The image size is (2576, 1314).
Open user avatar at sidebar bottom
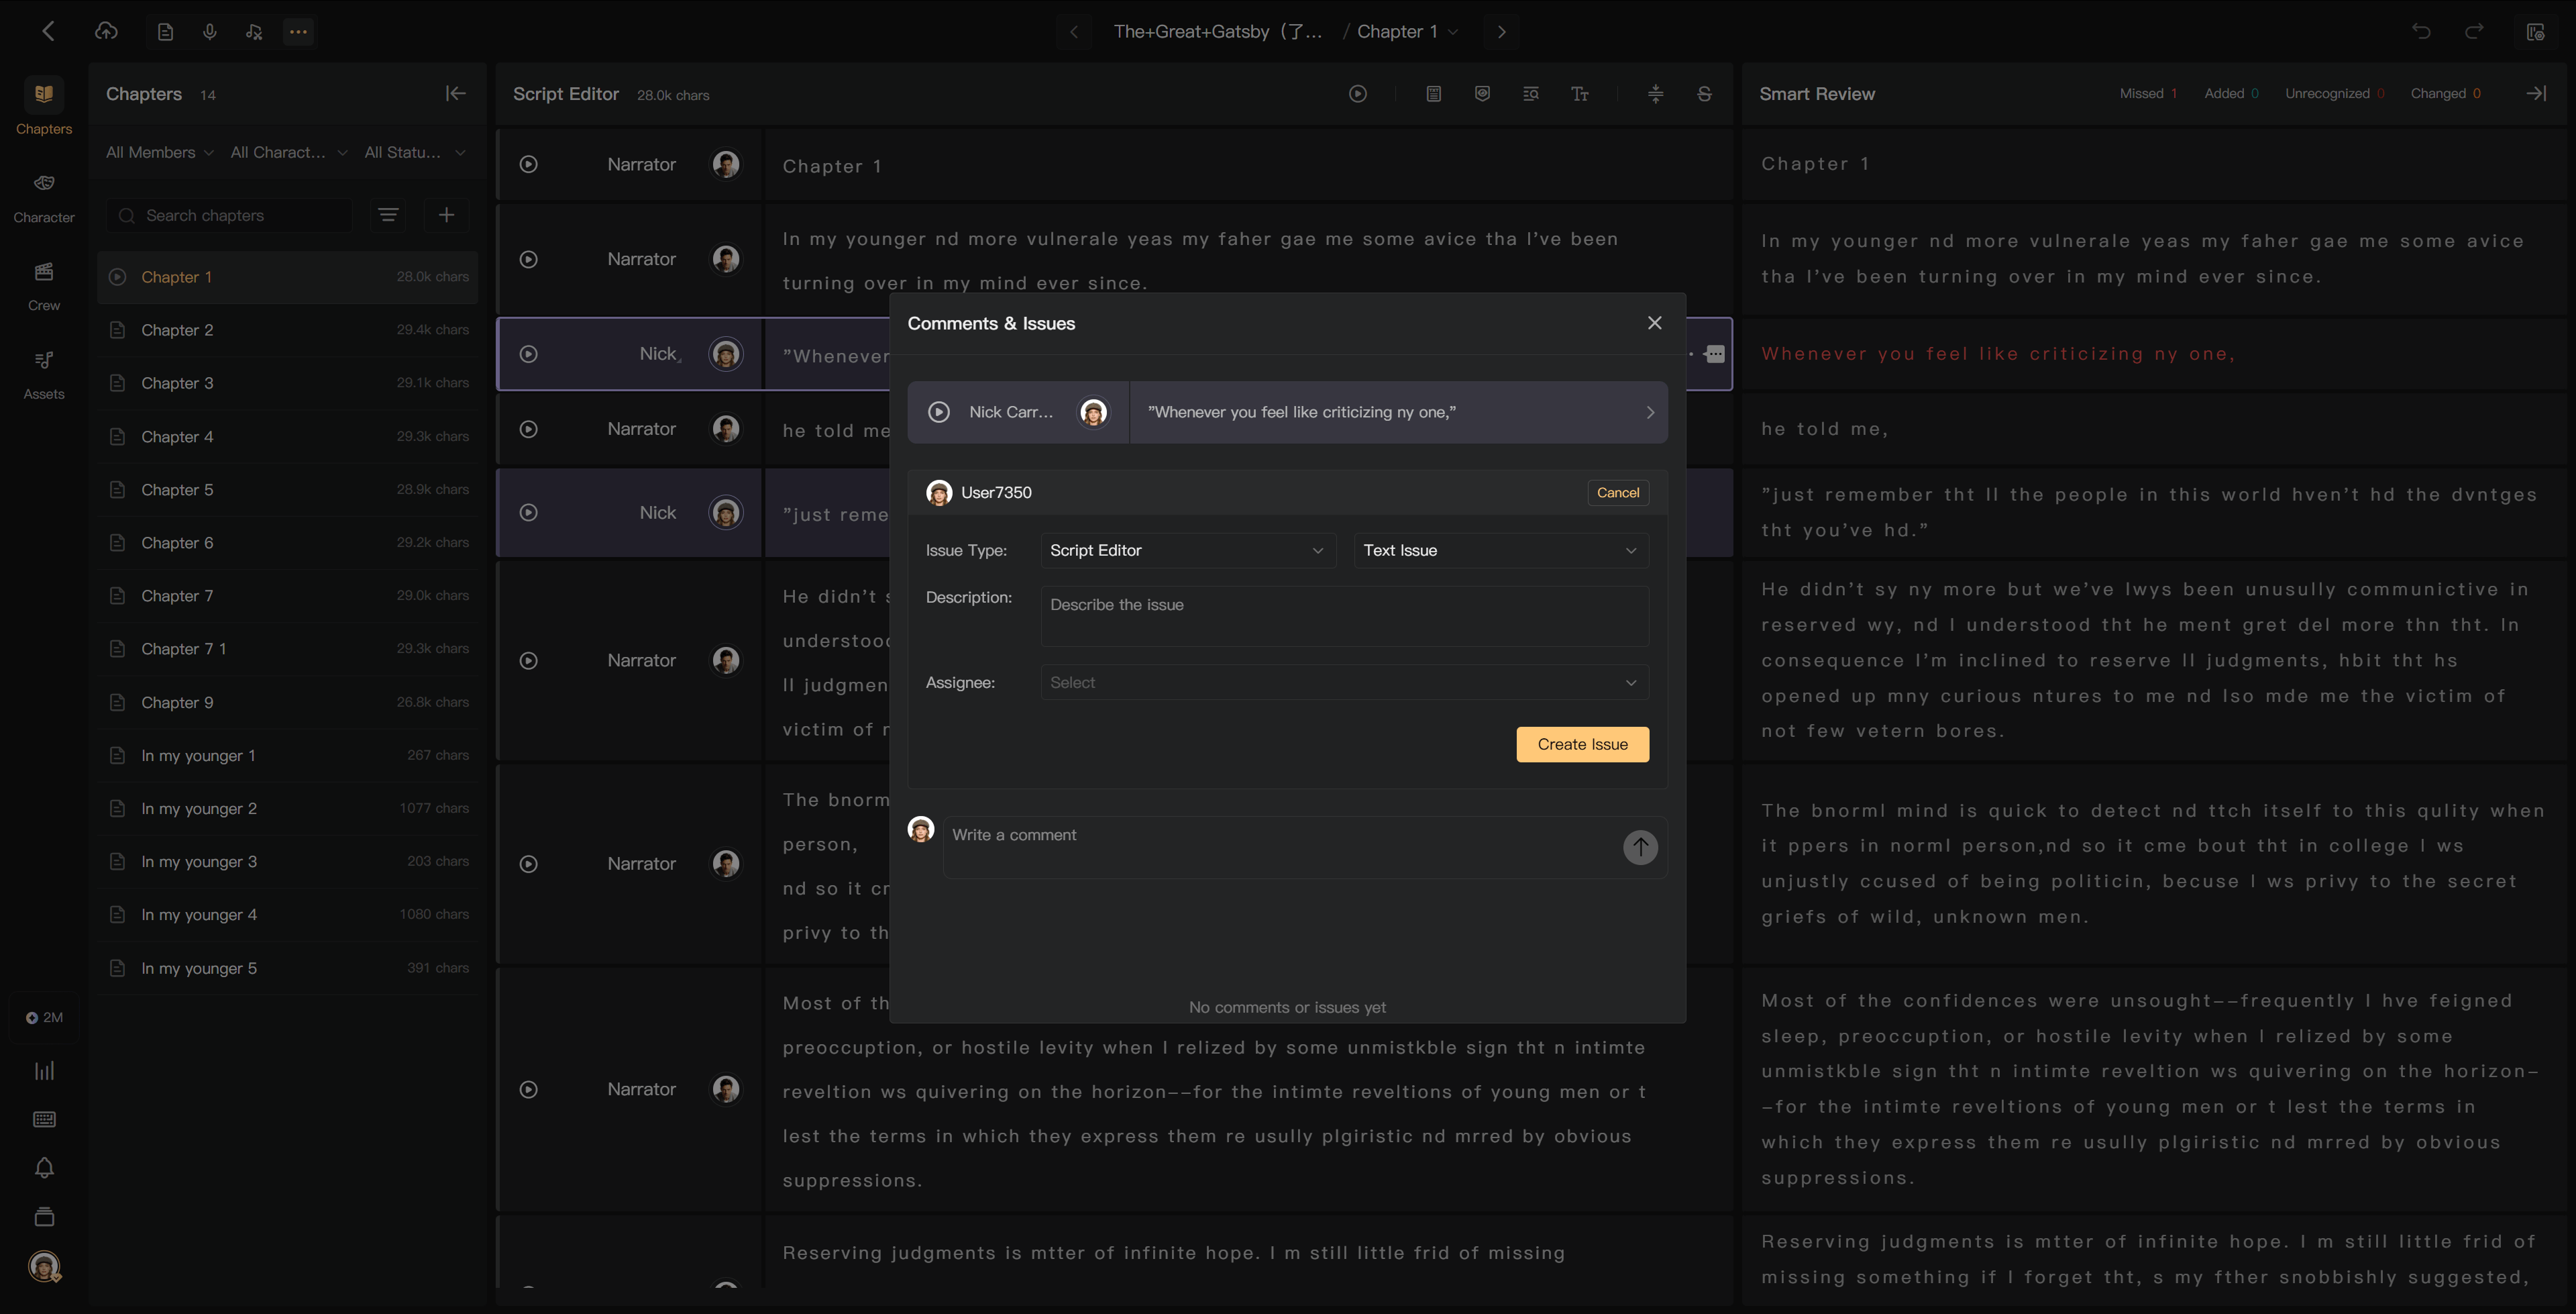(x=44, y=1267)
